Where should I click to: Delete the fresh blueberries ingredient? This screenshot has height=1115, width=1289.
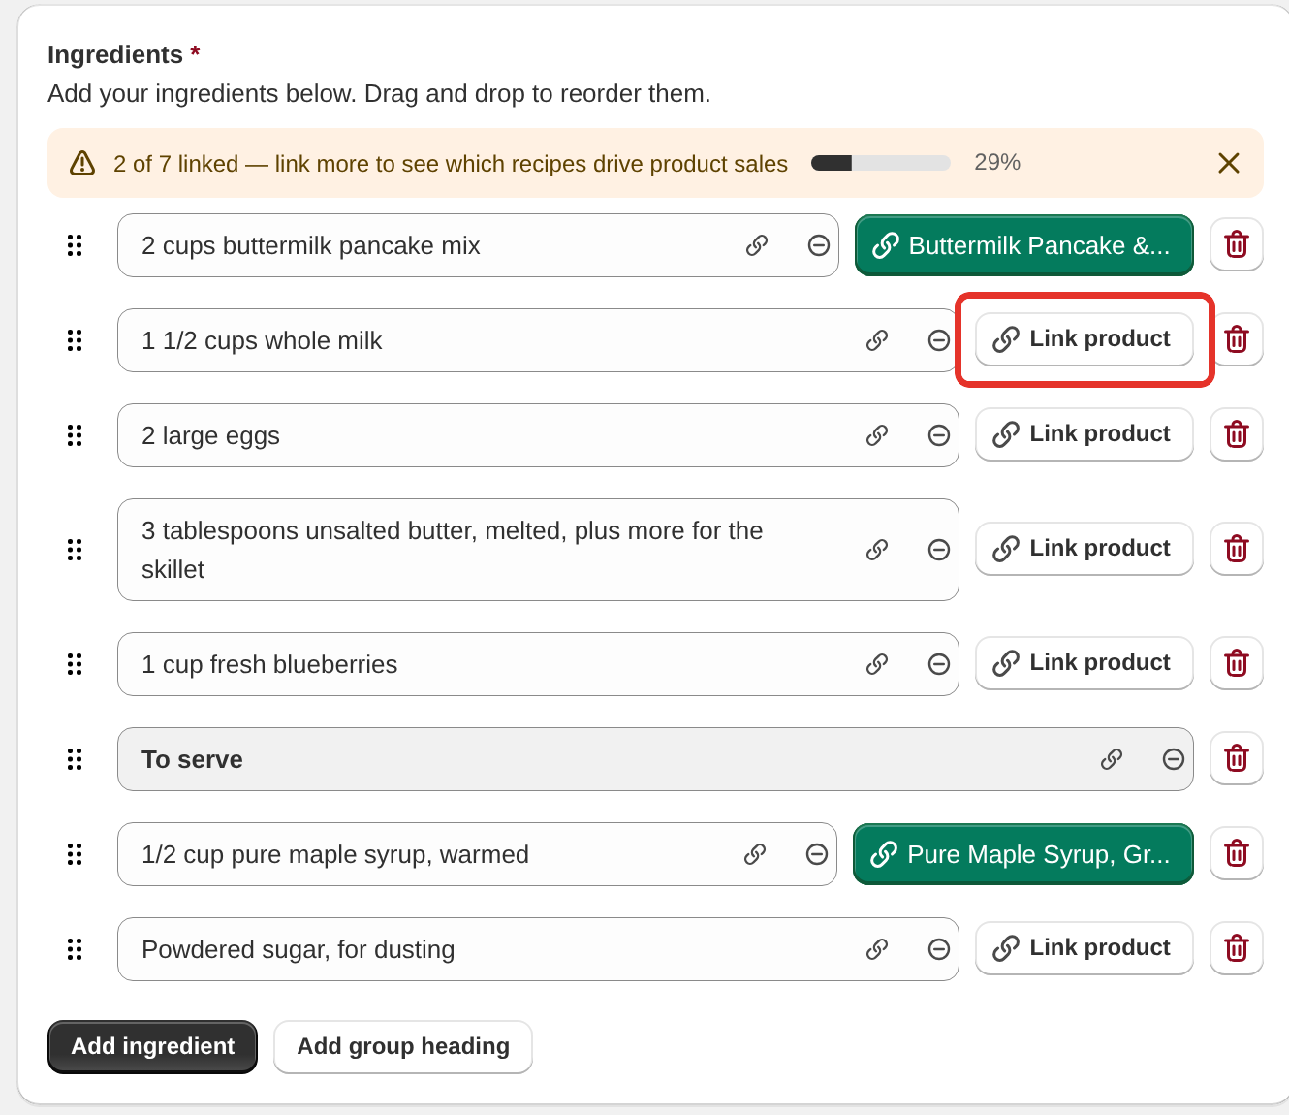1236,663
